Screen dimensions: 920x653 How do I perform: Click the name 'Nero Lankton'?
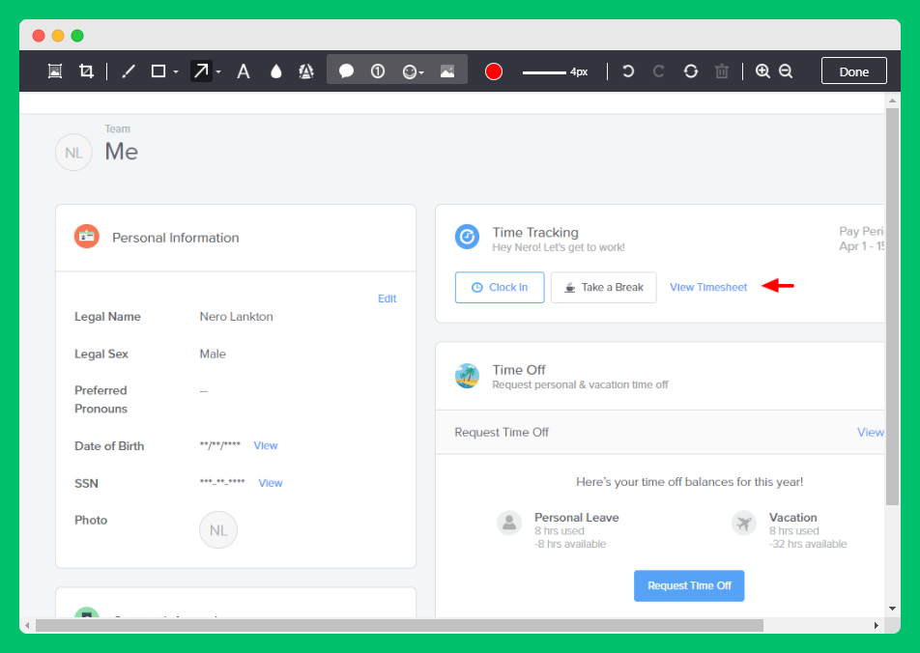pyautogui.click(x=237, y=317)
